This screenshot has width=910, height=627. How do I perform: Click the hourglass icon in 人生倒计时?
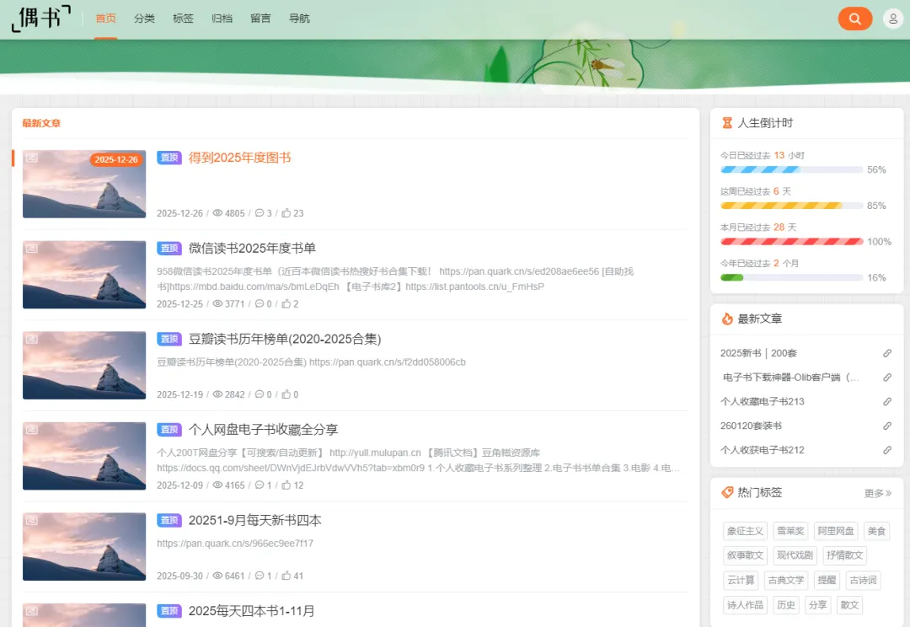[x=726, y=123]
